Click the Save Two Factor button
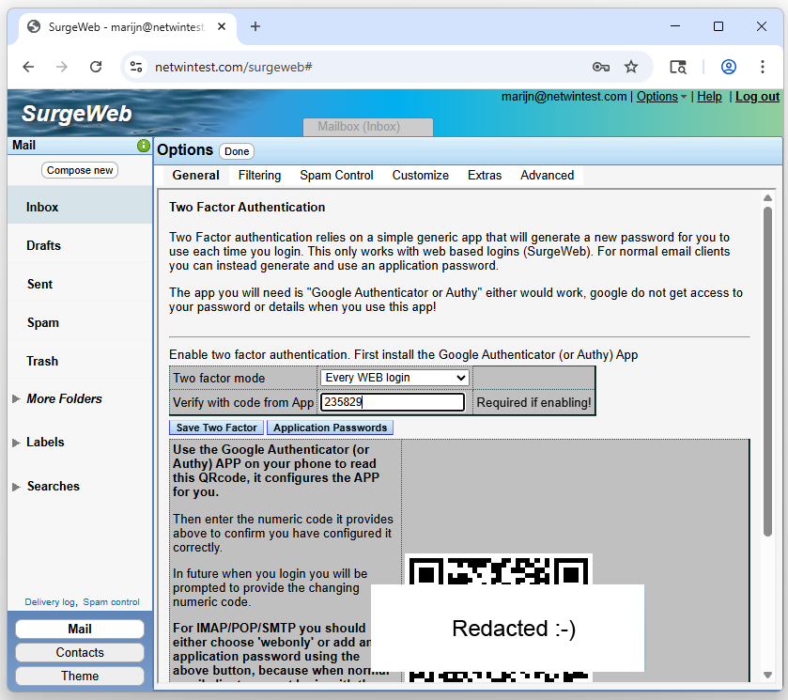Screen dimensions: 788x700 click(x=216, y=428)
